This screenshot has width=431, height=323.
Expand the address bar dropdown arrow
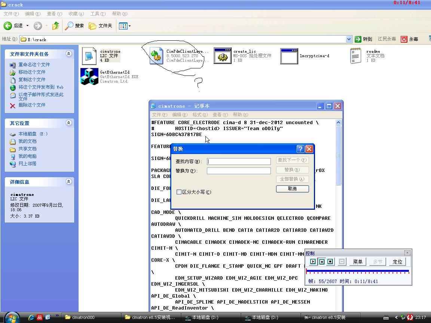(349, 39)
